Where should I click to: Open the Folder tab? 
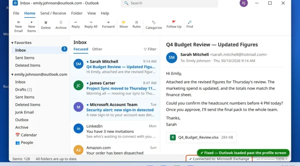[x=77, y=13]
